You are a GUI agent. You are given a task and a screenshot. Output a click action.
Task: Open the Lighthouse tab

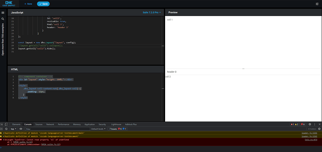[x=116, y=124]
